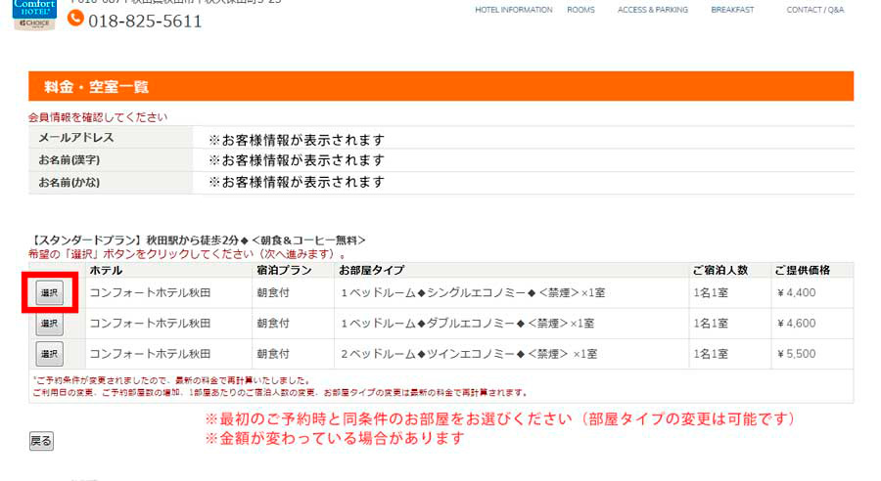Image resolution: width=881 pixels, height=481 pixels.
Task: Click the お部屋タイプ column header
Action: click(x=371, y=270)
